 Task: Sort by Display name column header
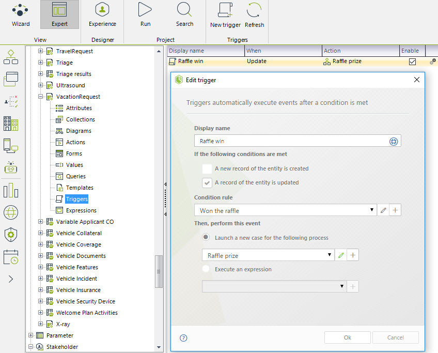click(206, 51)
